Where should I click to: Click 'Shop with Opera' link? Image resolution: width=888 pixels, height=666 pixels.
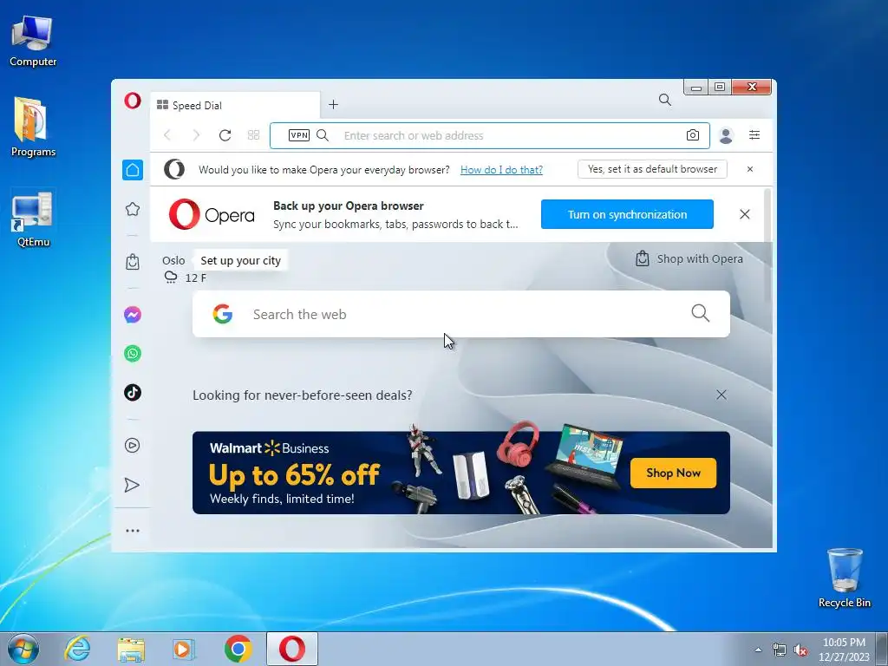[x=689, y=258]
